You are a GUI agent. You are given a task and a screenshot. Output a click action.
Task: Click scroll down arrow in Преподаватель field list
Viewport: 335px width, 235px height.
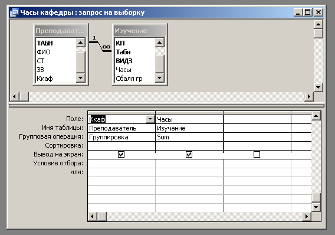pos(81,78)
